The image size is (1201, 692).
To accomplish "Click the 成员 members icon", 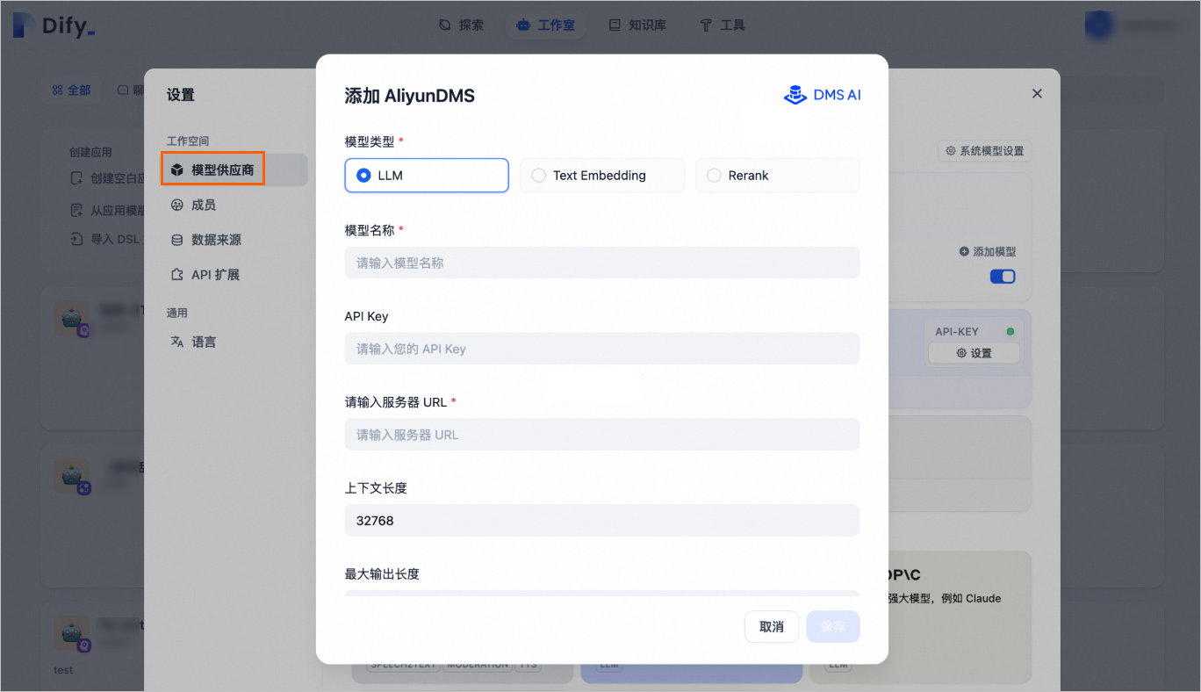I will click(x=176, y=205).
